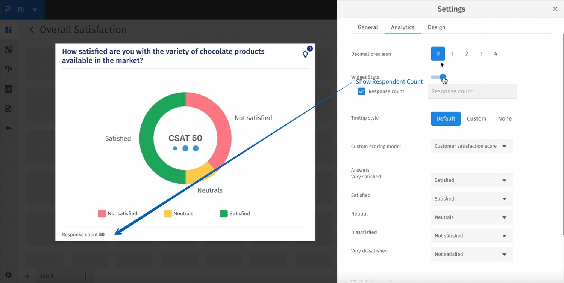
Task: Click the reply arrow icon in sidebar
Action: click(x=8, y=128)
